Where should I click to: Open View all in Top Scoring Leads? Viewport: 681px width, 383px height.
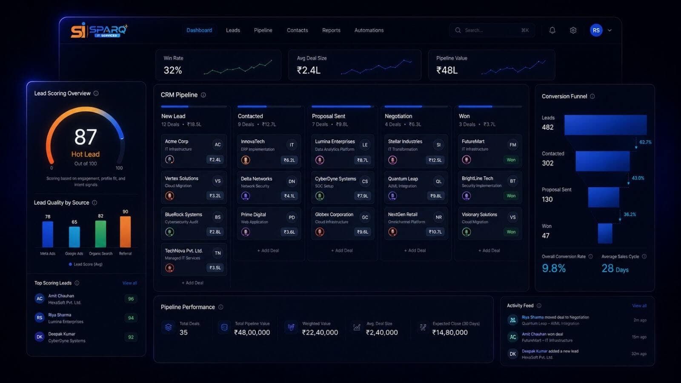pyautogui.click(x=130, y=283)
